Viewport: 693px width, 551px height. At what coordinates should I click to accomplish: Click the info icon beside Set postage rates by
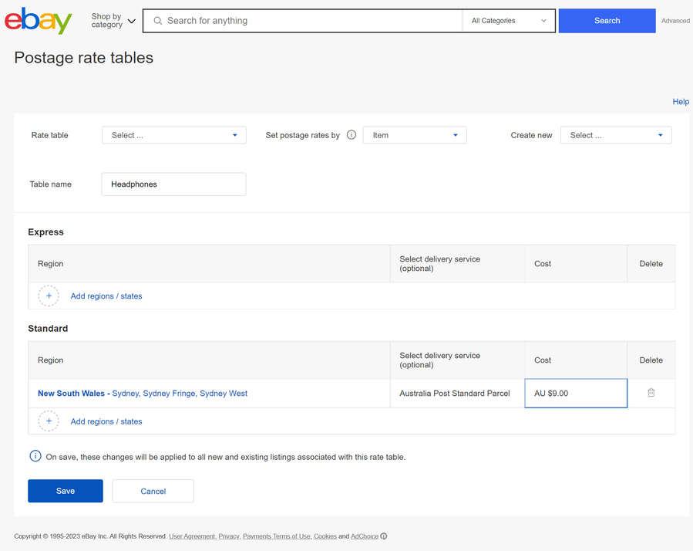(352, 135)
